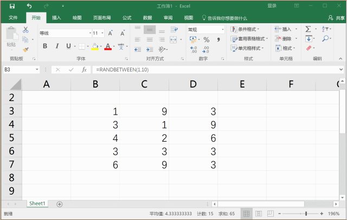
Task: Decrease decimal places
Action: 205,49
